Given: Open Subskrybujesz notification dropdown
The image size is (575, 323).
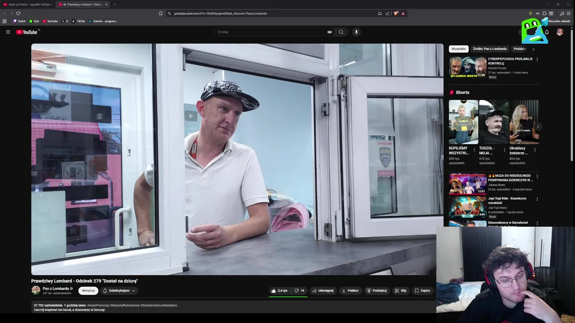Looking at the screenshot, I should click(x=119, y=291).
